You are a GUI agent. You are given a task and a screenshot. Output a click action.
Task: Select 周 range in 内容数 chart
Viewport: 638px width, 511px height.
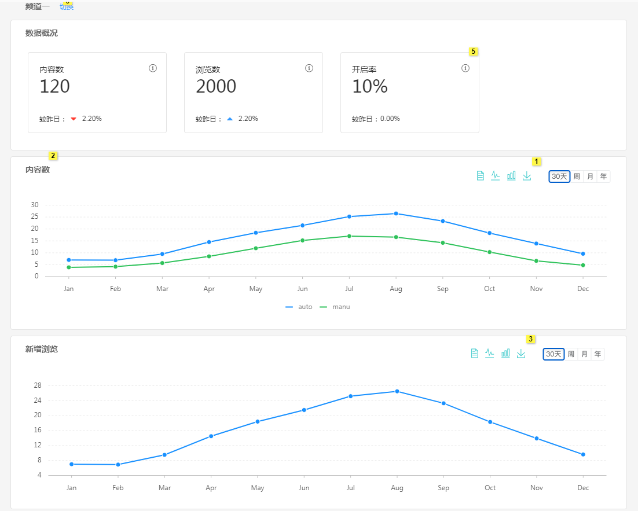tap(577, 177)
